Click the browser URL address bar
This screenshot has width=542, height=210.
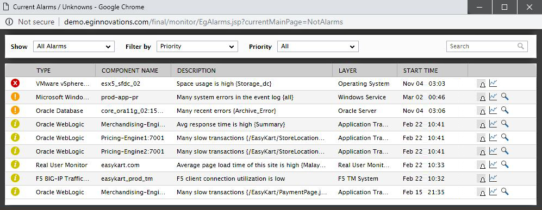[x=204, y=22]
